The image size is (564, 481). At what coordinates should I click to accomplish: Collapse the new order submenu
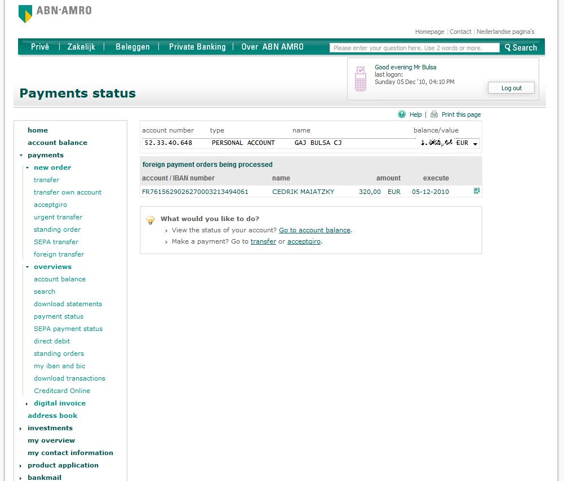pyautogui.click(x=27, y=168)
